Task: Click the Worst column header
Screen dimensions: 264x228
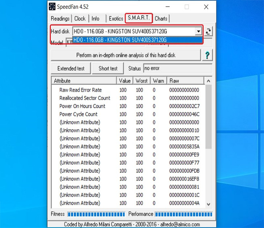Action: [142, 81]
